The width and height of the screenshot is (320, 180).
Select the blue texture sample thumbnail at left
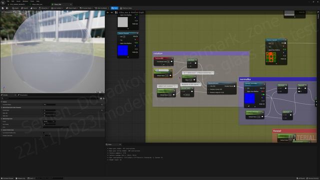123,50
